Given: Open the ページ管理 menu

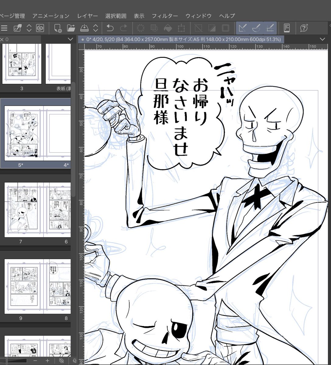Looking at the screenshot, I should point(12,16).
